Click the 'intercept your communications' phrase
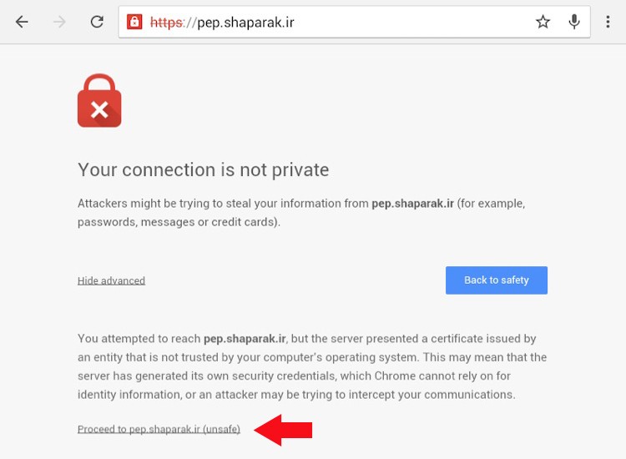The height and width of the screenshot is (459, 626). [431, 395]
